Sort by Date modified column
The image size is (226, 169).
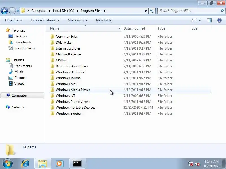tap(139, 28)
